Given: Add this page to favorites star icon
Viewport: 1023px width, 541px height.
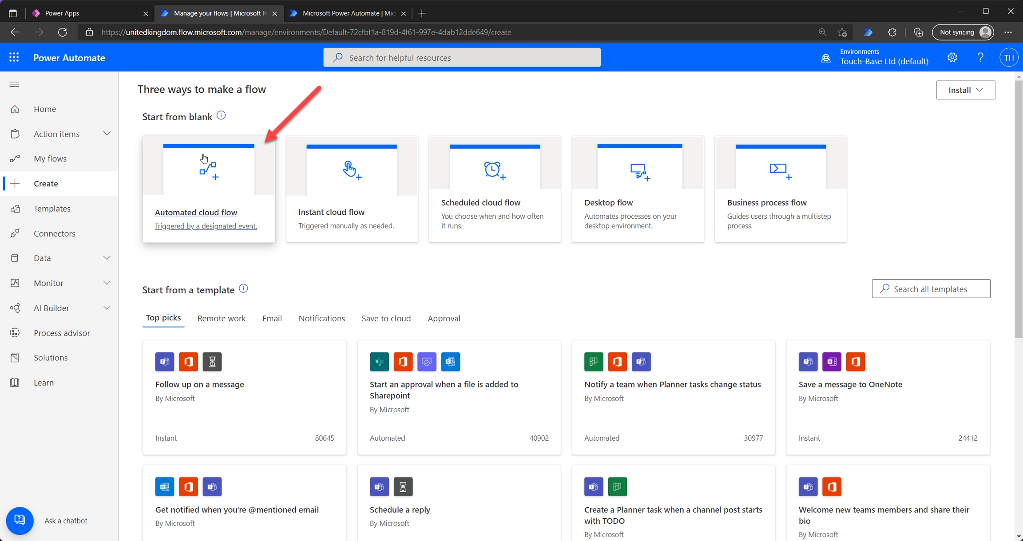Looking at the screenshot, I should point(842,32).
